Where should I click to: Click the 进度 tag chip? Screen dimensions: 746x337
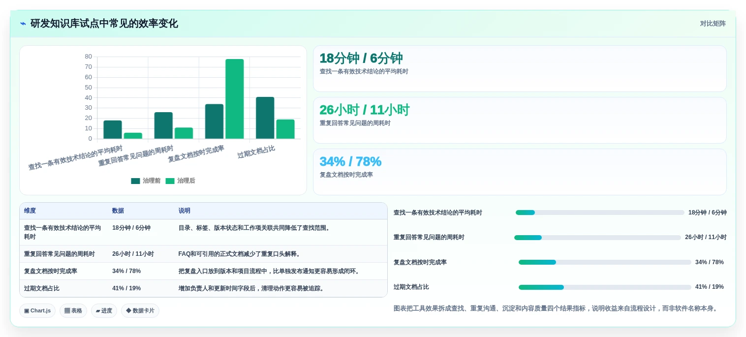104,311
